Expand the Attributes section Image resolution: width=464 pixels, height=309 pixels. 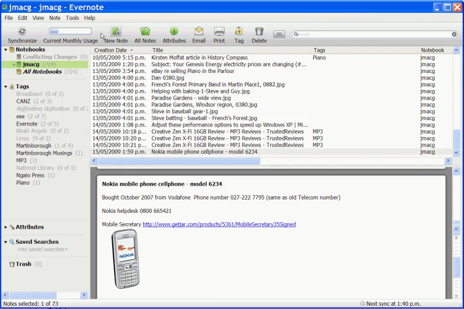(x=6, y=227)
